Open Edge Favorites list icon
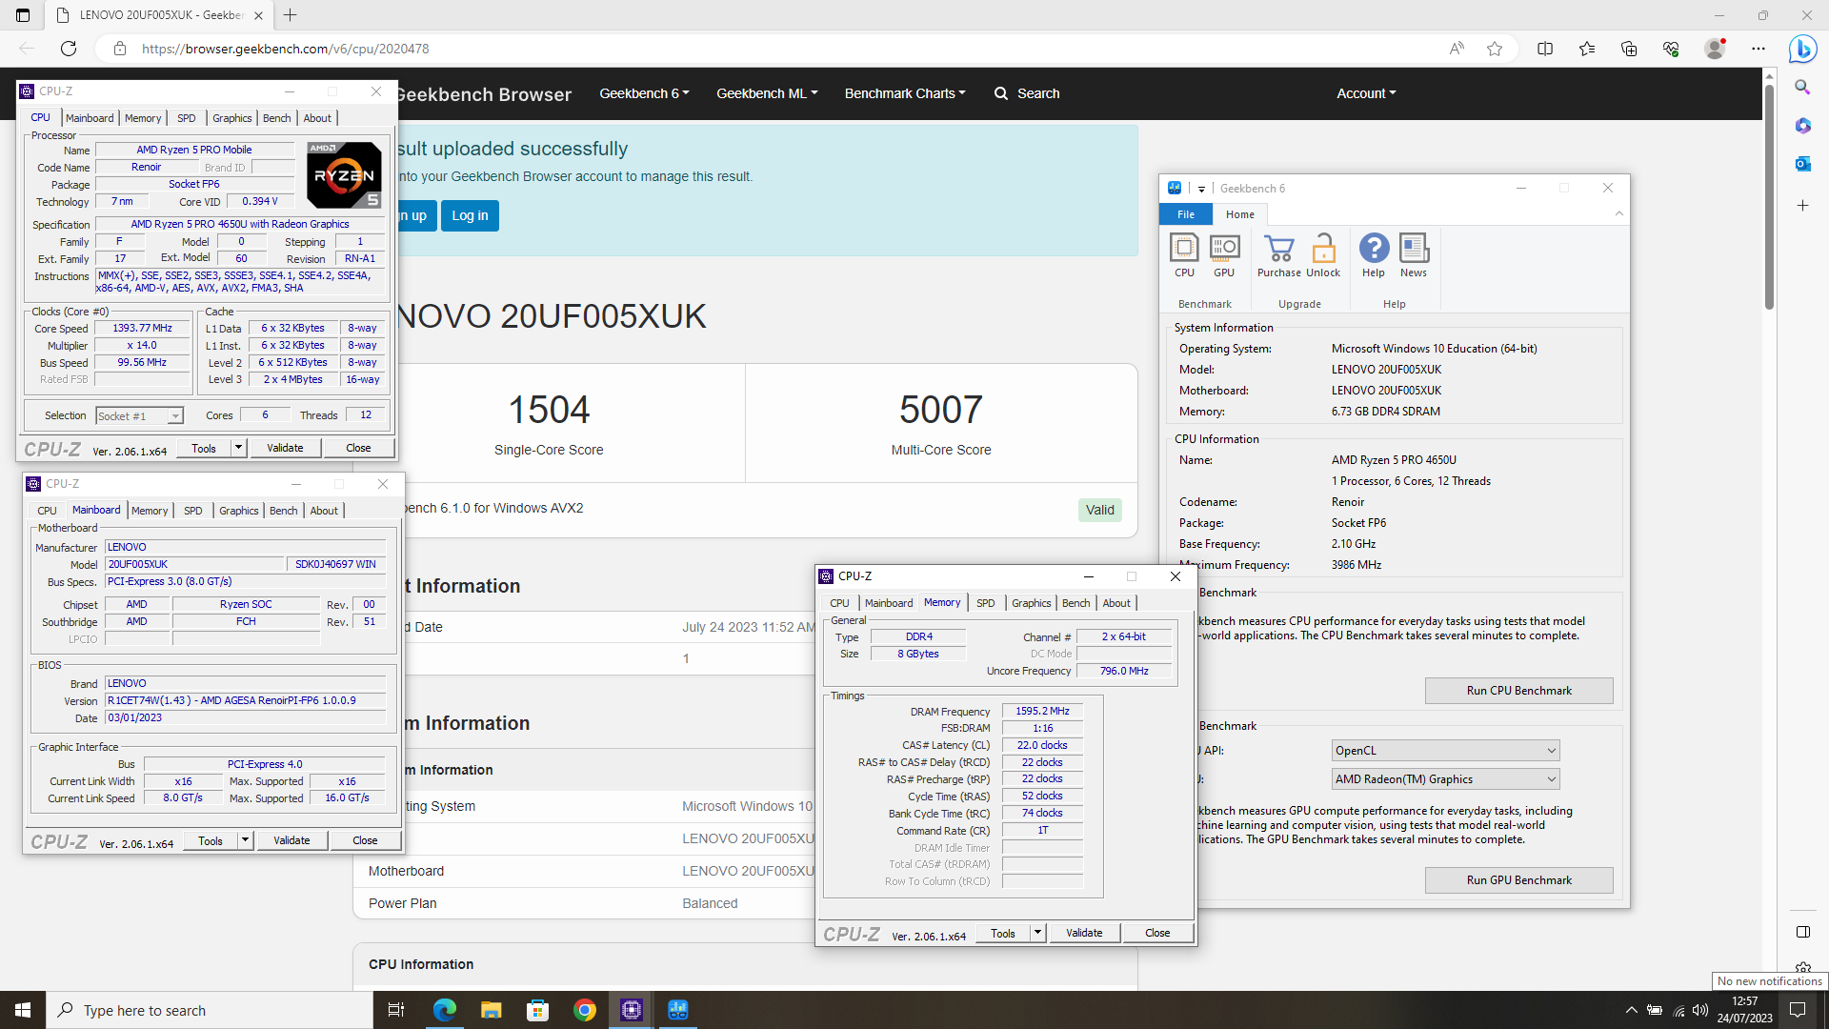This screenshot has width=1829, height=1029. point(1587,49)
